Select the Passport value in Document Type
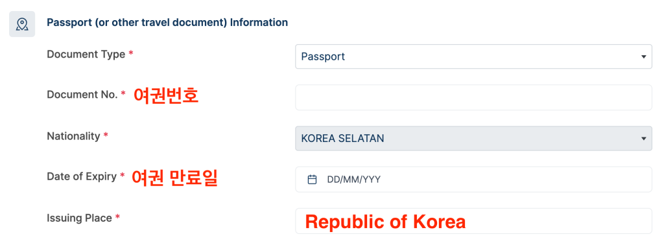 (x=323, y=56)
